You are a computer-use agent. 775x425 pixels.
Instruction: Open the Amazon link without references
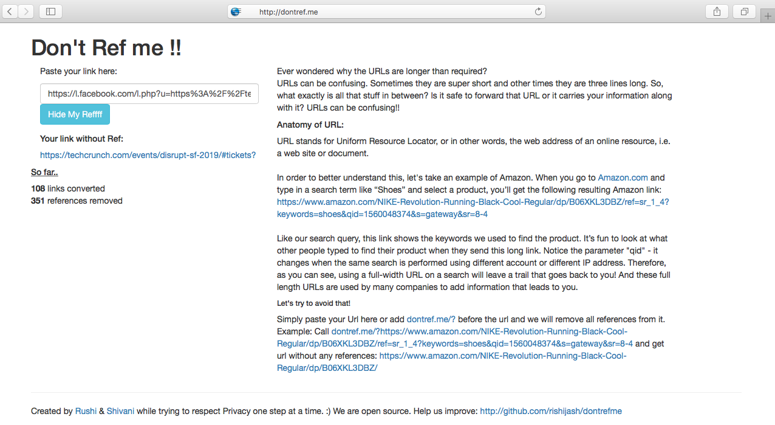pos(452,362)
